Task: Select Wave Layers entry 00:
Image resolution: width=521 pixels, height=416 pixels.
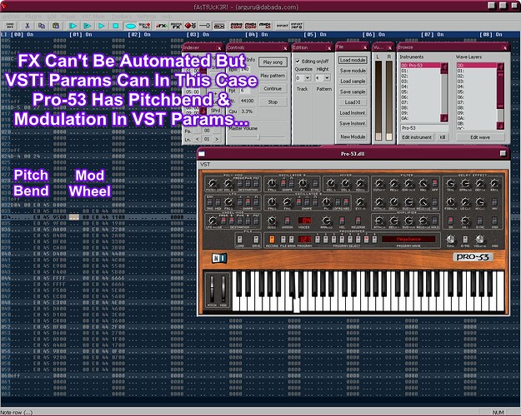Action: click(477, 66)
